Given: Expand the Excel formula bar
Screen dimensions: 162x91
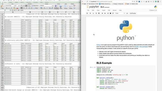Looking at the screenshot, I should click(x=80, y=10).
